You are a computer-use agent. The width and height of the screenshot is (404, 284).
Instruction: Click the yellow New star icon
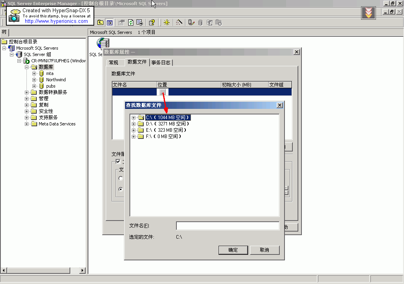[x=167, y=22]
